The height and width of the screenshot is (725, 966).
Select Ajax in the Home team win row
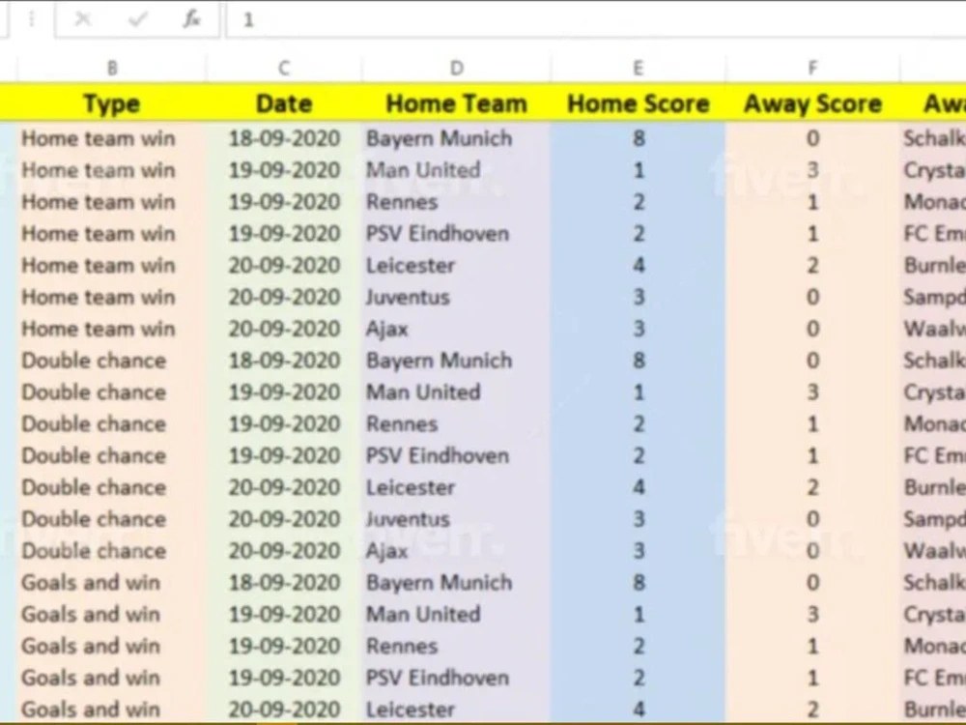[x=456, y=329]
